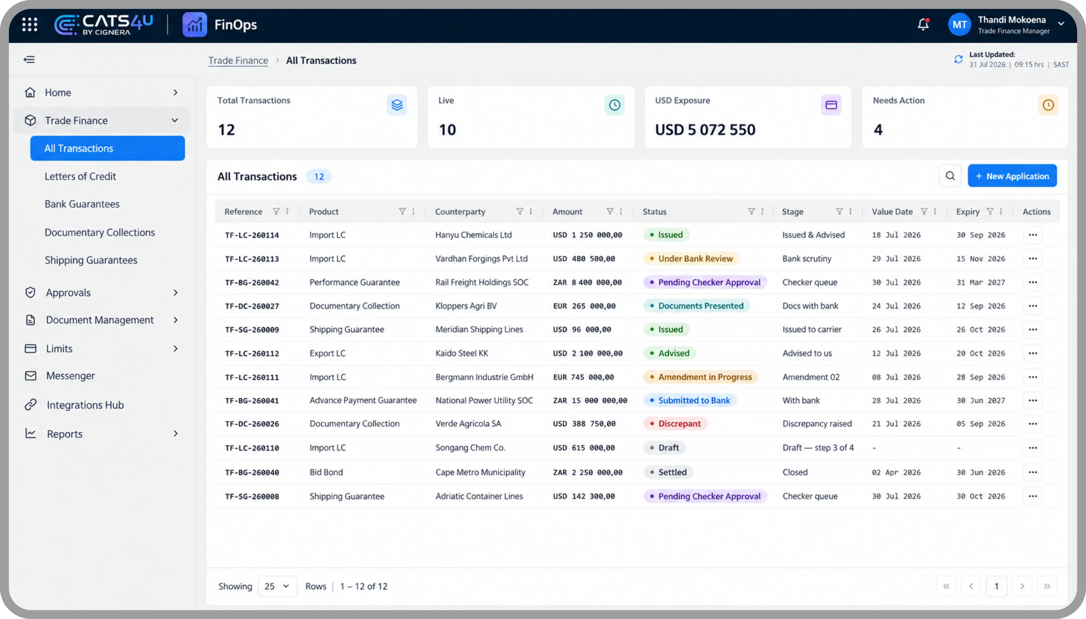The image size is (1086, 619).
Task: Open the column menu dots for Expiry
Action: 1001,211
